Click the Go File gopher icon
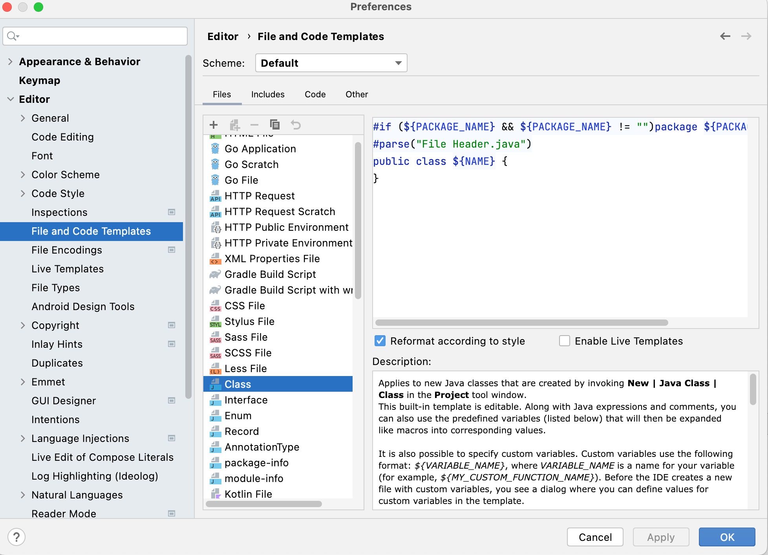Image resolution: width=768 pixels, height=555 pixels. (x=215, y=180)
